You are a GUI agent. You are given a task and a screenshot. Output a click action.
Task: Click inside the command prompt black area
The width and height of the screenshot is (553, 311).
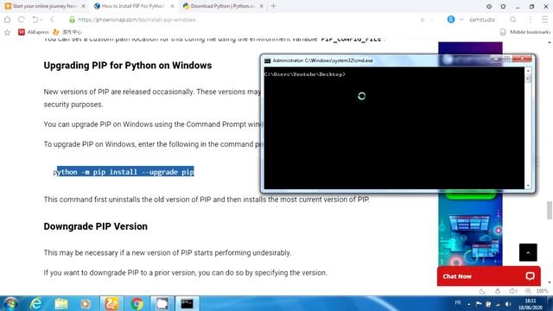click(394, 128)
